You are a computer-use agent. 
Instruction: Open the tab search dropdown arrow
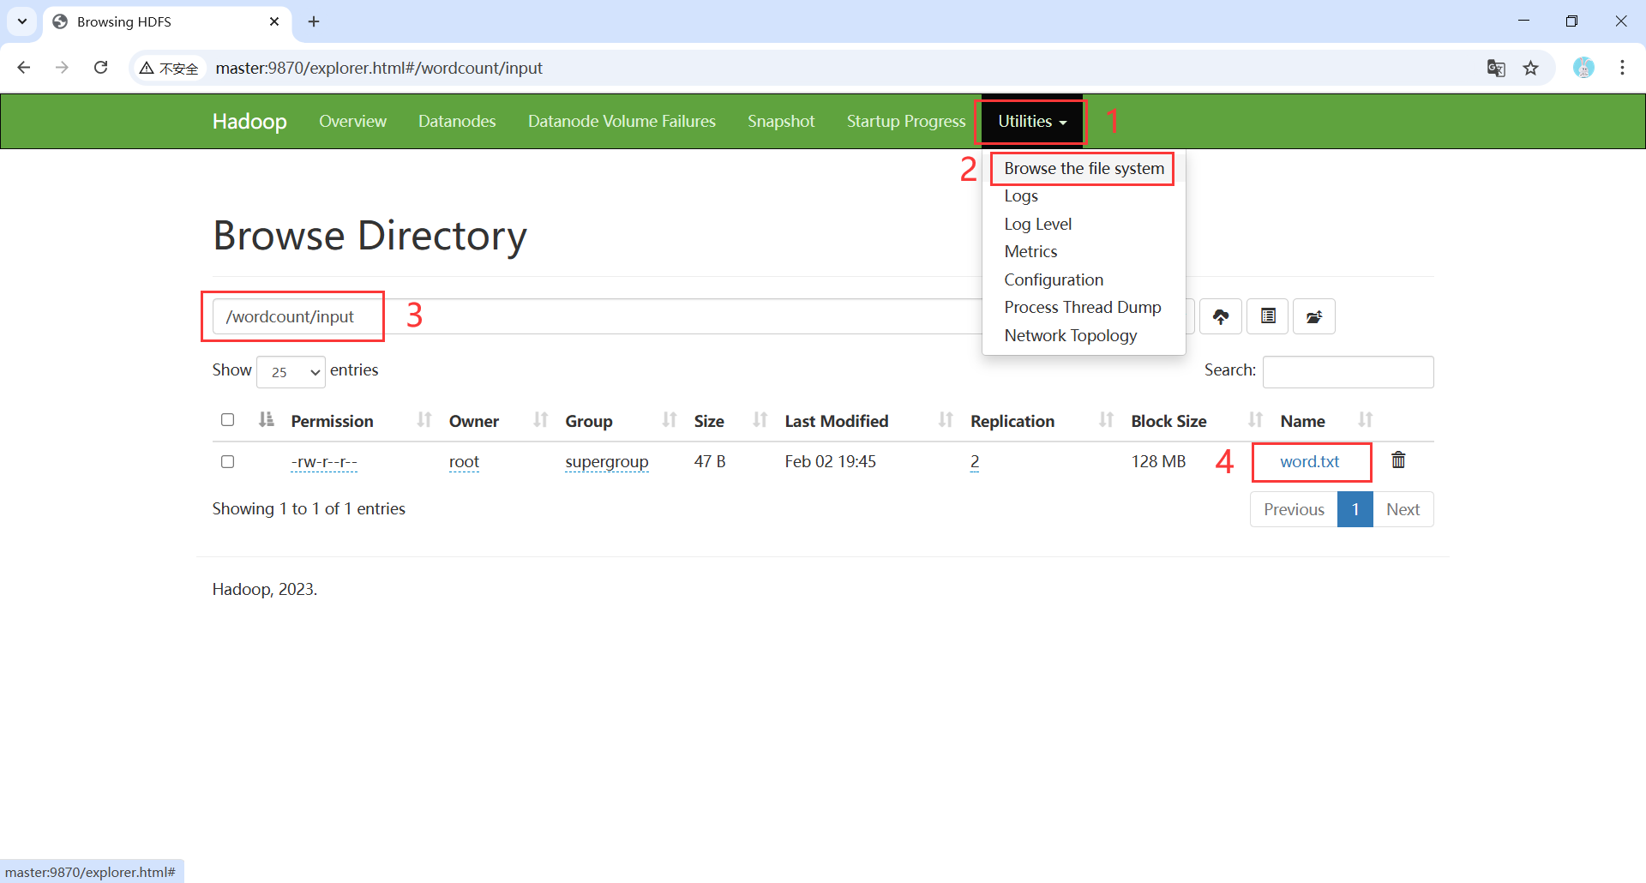[22, 21]
